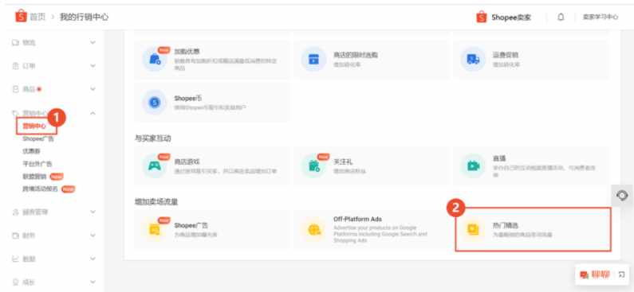Expand the sidebar section above 财务
The image size is (634, 292).
pyautogui.click(x=93, y=212)
